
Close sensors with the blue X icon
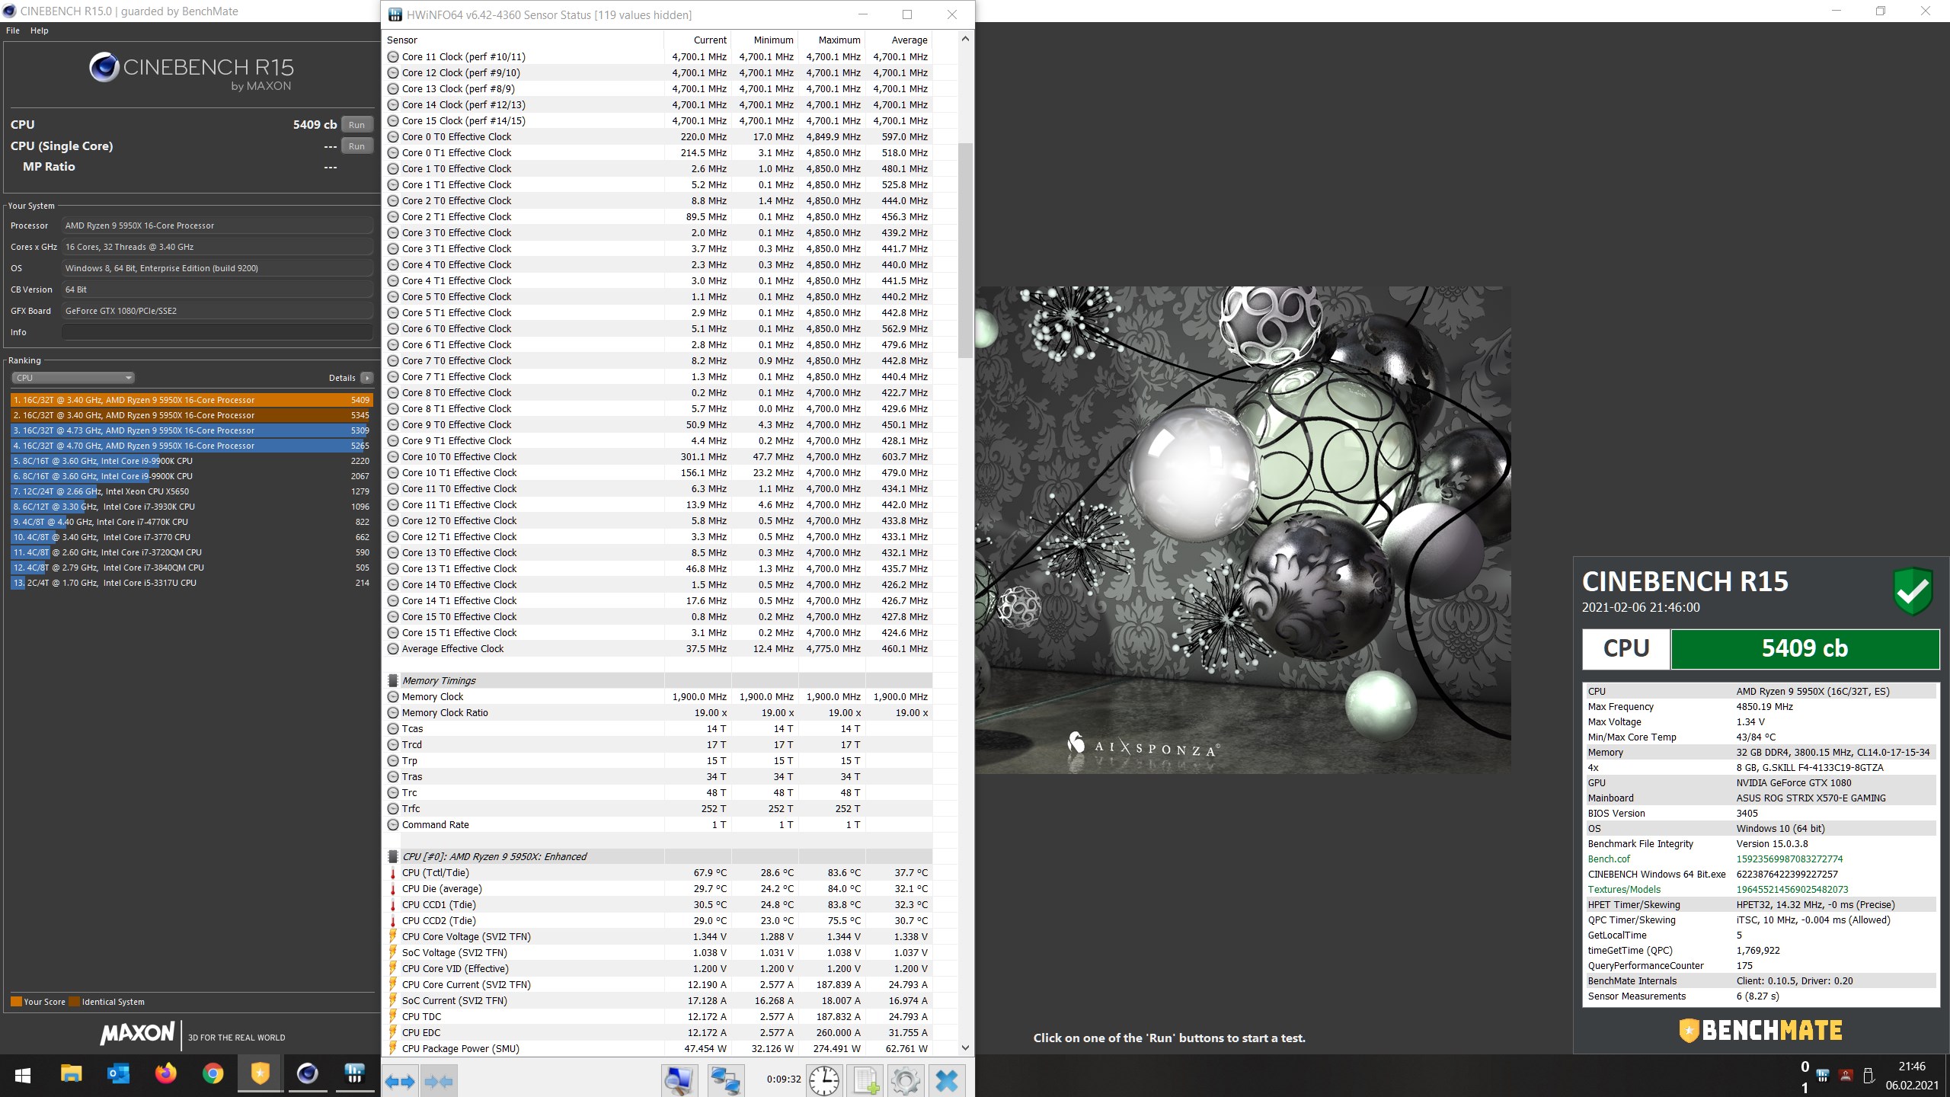[947, 1080]
